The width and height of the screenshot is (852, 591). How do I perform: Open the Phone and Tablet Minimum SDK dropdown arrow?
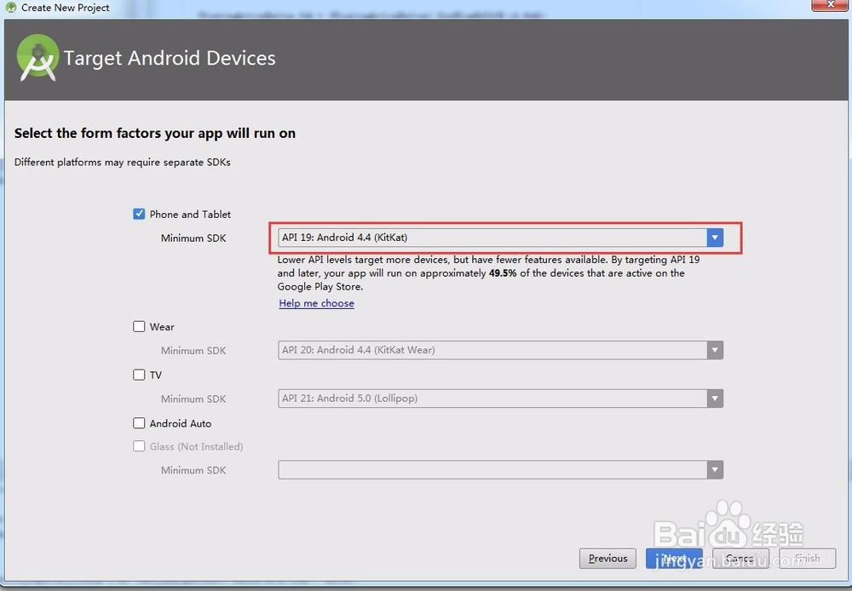[715, 238]
